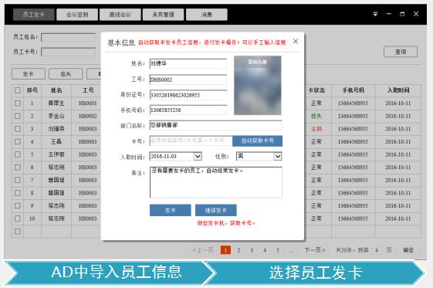Select page 1 in pagination
The width and height of the screenshot is (433, 288).
pos(225,250)
